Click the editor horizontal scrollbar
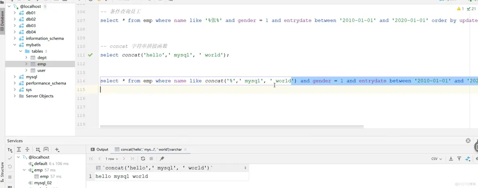 click(x=232, y=126)
